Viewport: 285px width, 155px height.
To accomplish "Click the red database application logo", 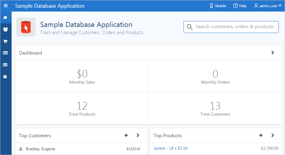I will pos(26,27).
